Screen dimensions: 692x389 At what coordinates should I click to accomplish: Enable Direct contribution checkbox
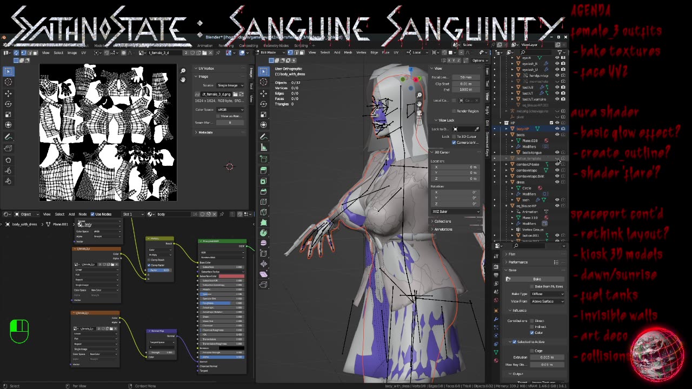point(532,321)
